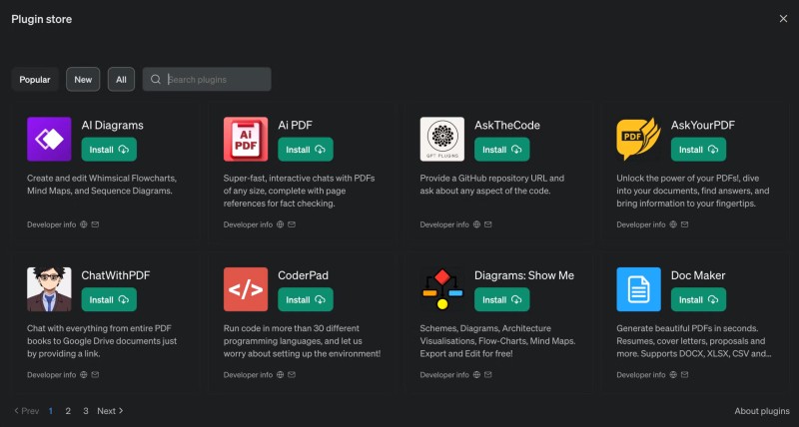Viewport: 799px width, 427px height.
Task: Install the Doc Maker plugin
Action: pos(698,299)
